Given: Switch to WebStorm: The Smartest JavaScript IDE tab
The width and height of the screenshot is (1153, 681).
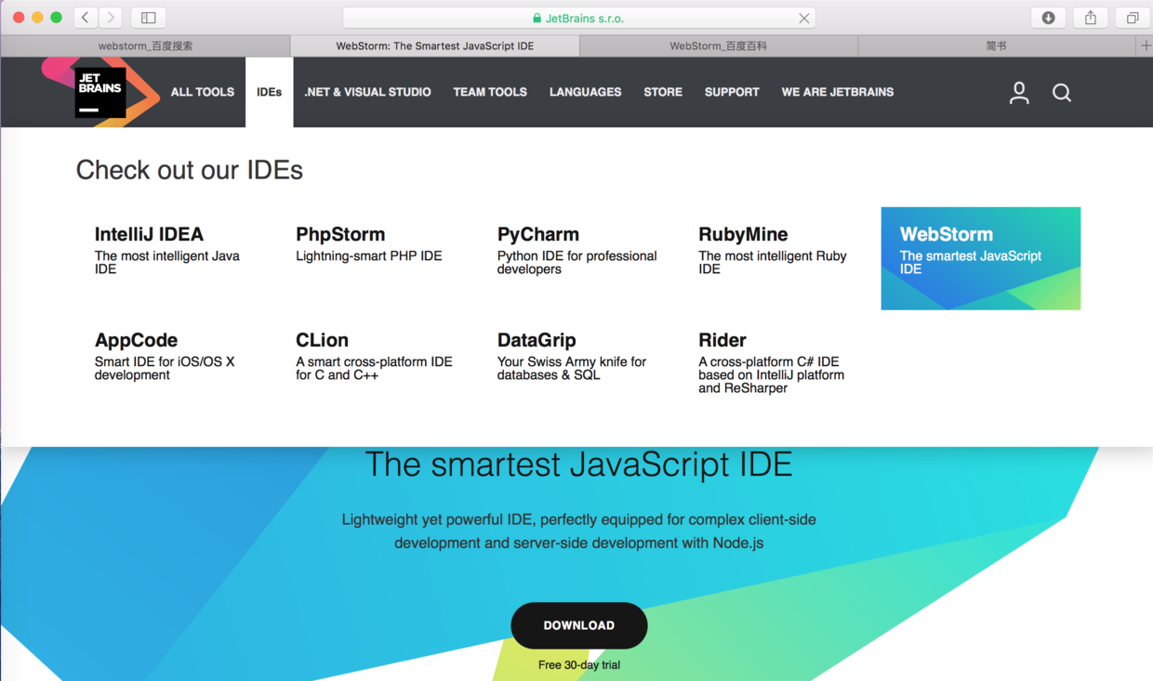Looking at the screenshot, I should click(x=435, y=46).
